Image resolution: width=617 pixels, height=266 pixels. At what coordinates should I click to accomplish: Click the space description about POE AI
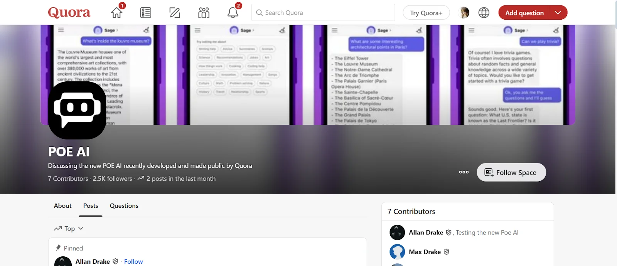pyautogui.click(x=150, y=166)
